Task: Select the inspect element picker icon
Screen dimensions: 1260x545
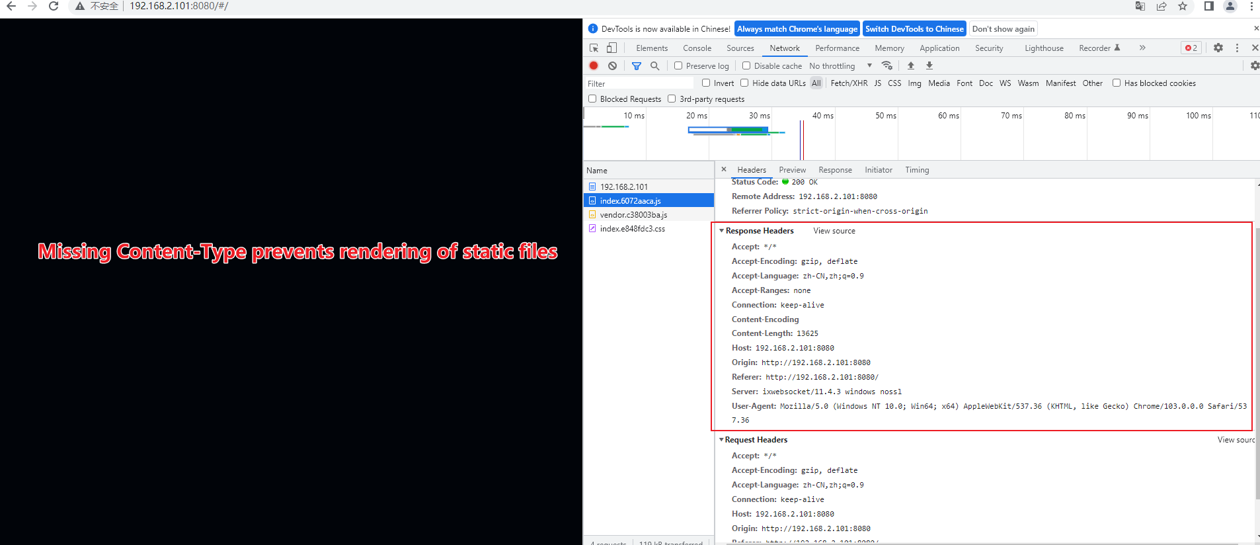Action: 594,48
